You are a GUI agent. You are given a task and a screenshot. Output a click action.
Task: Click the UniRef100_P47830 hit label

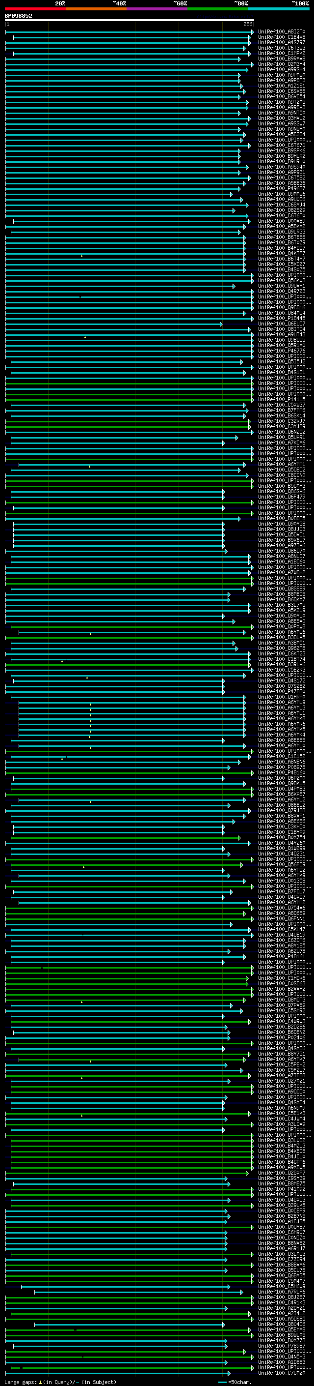[x=282, y=692]
